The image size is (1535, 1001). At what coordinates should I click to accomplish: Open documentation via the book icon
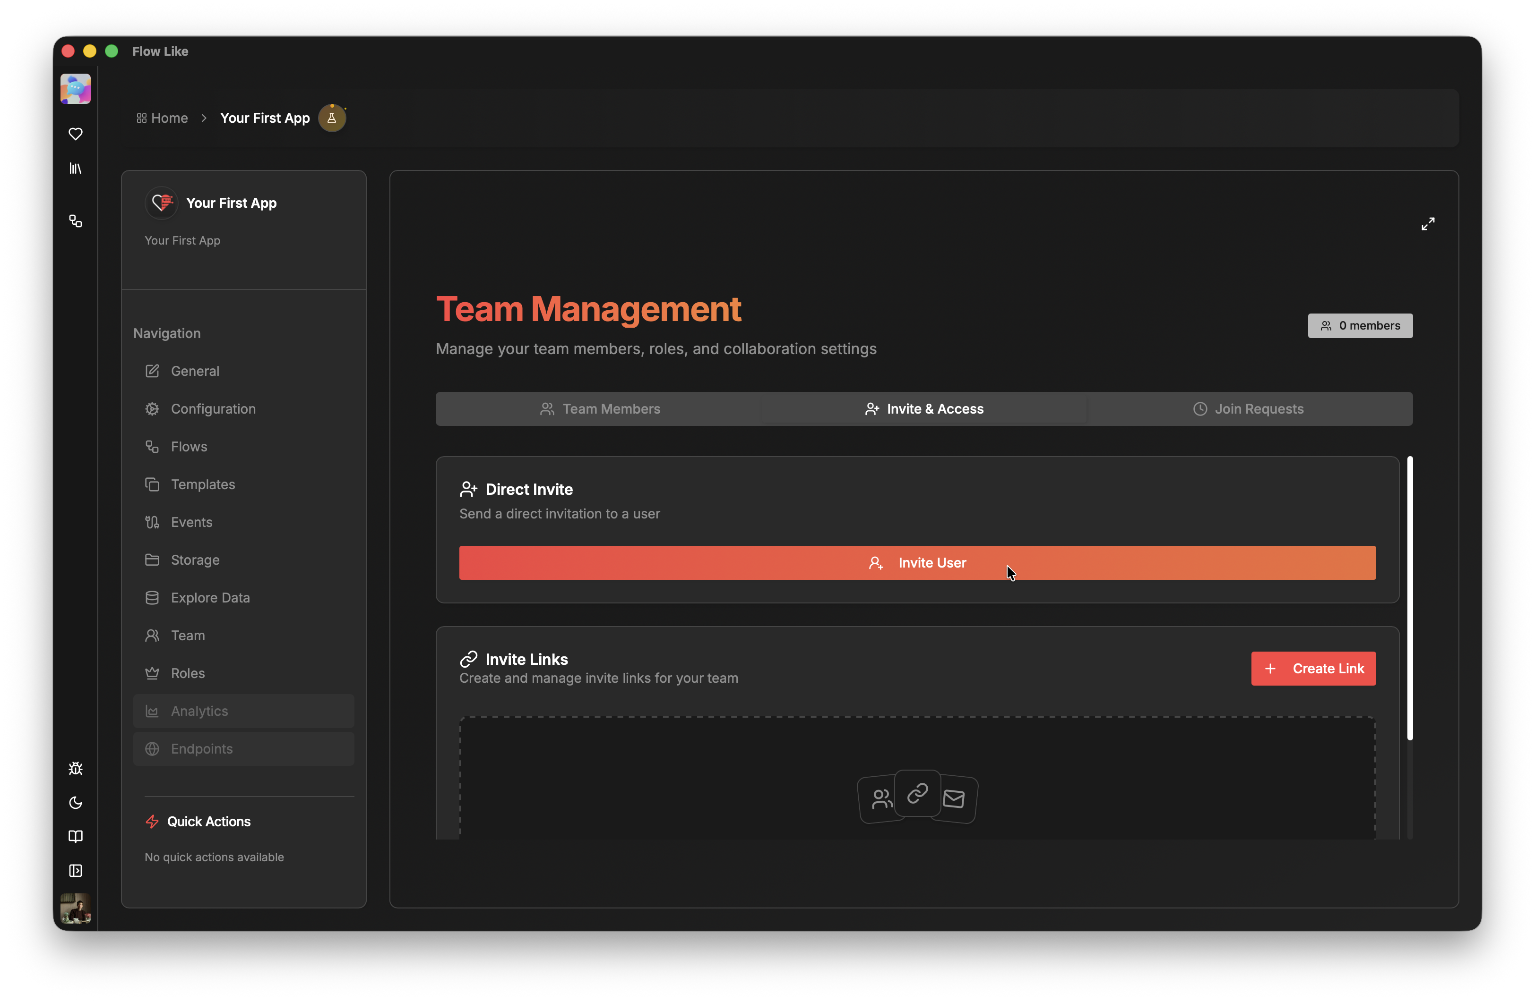(x=76, y=836)
